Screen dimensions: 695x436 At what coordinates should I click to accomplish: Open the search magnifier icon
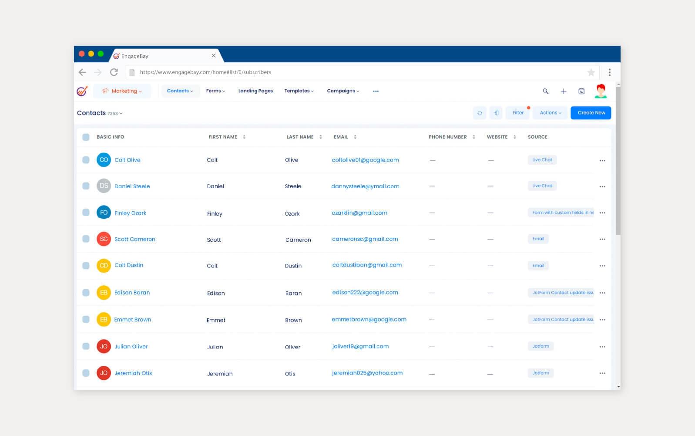tap(545, 91)
